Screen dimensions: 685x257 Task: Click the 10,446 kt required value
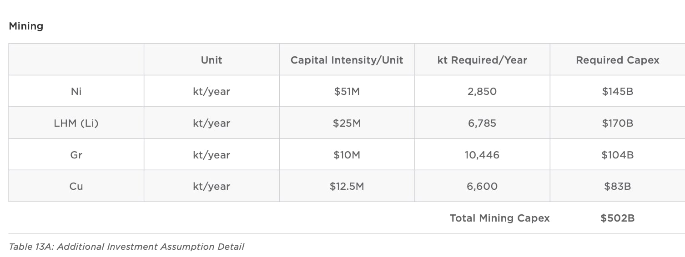(482, 155)
